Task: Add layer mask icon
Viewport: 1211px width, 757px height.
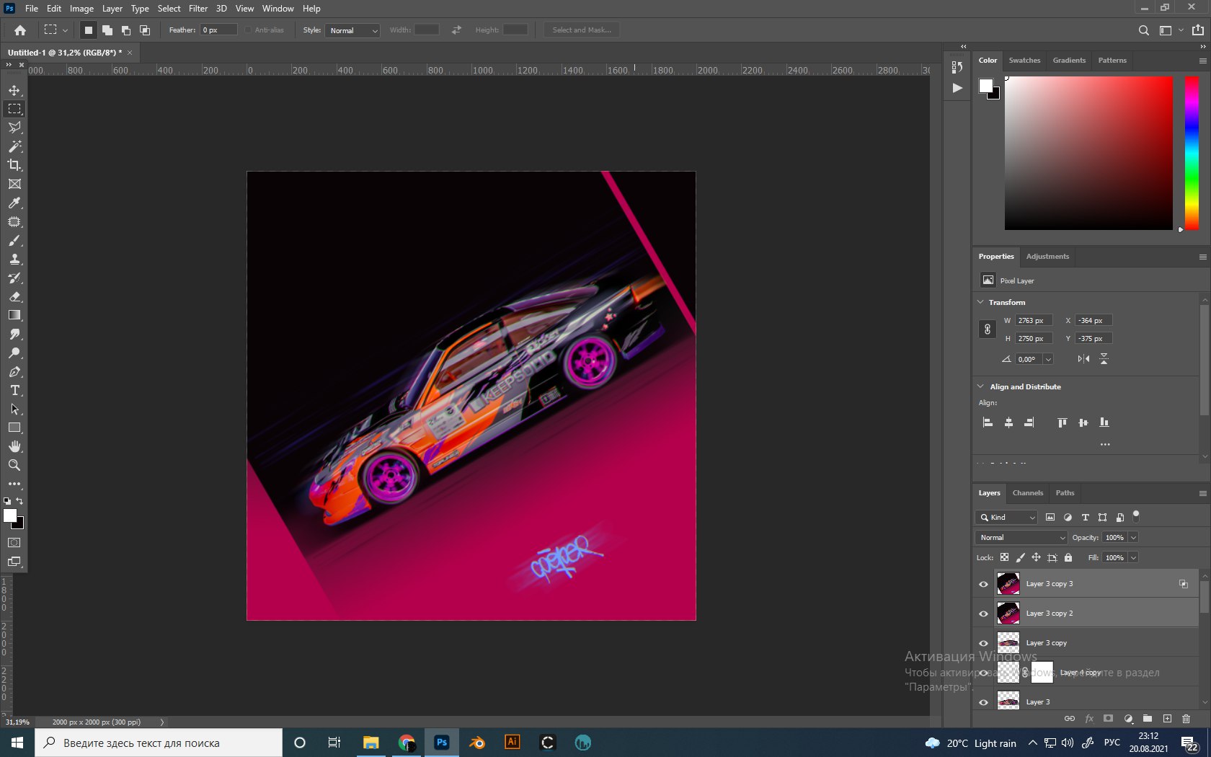Action: pos(1109,719)
